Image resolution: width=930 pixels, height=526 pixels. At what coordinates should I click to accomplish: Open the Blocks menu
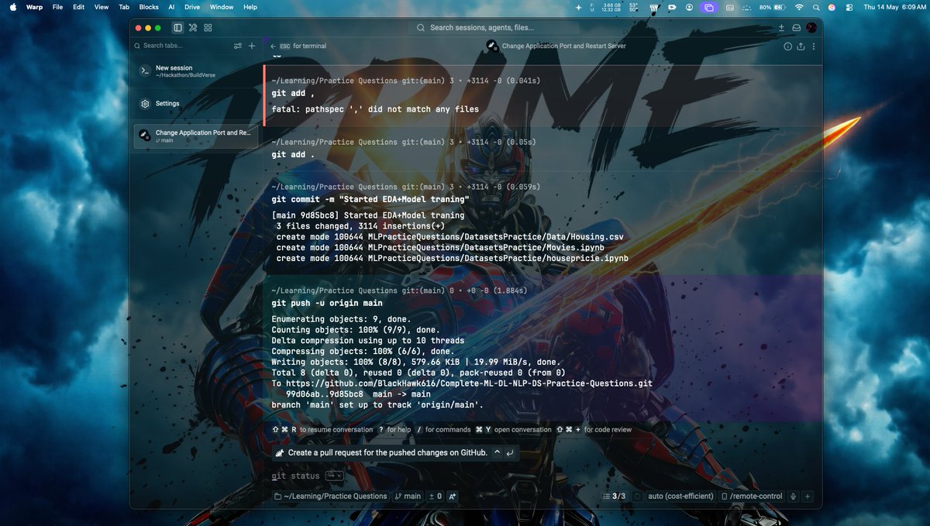149,7
